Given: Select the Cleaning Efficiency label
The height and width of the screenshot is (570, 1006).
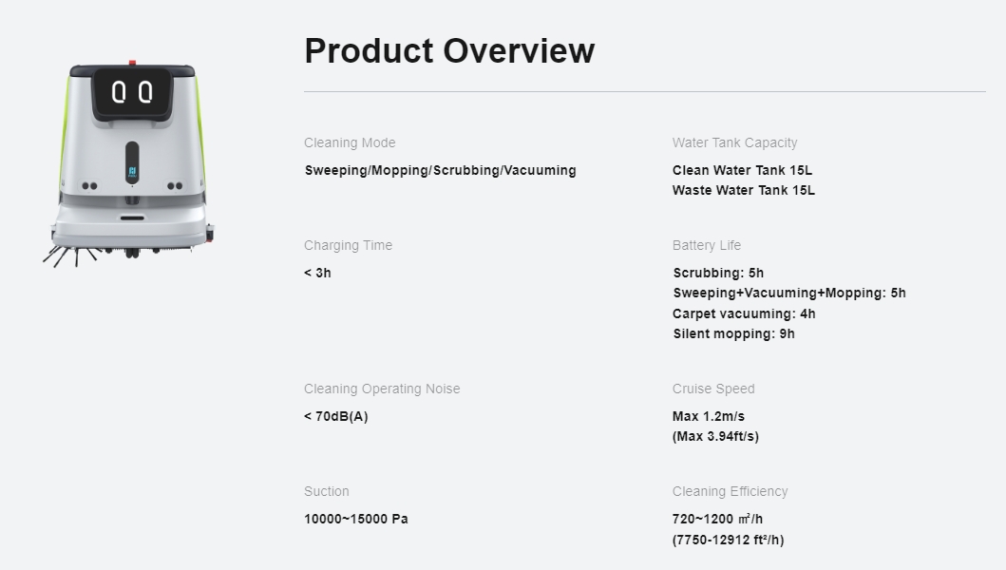Looking at the screenshot, I should tap(731, 491).
